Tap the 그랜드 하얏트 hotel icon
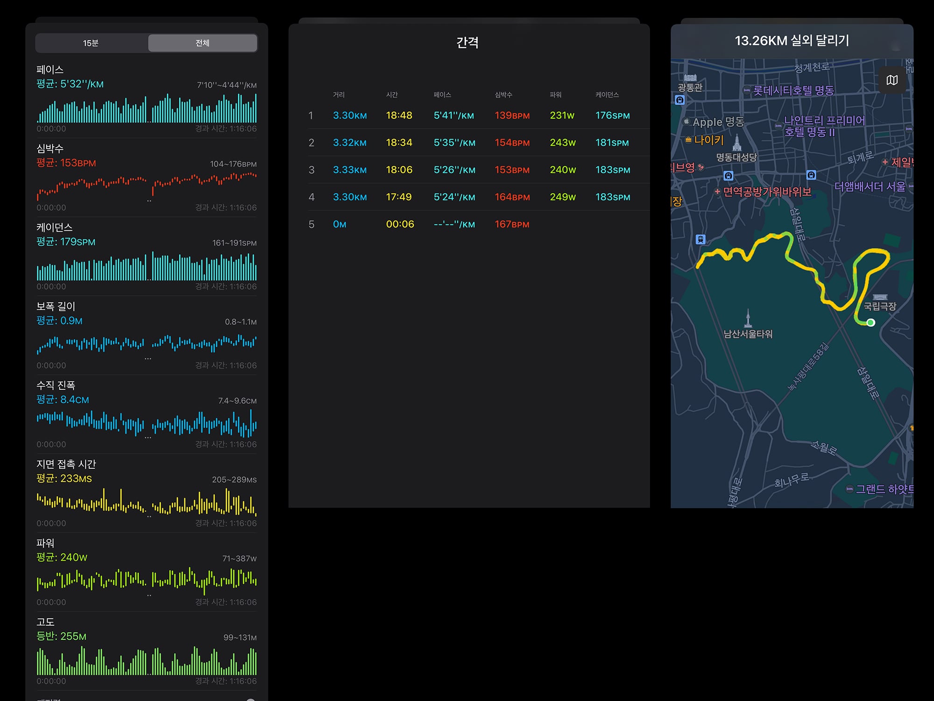The height and width of the screenshot is (701, 934). point(849,489)
